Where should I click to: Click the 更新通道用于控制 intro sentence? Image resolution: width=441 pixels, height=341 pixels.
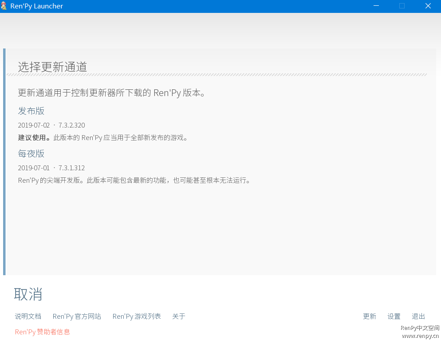click(111, 93)
